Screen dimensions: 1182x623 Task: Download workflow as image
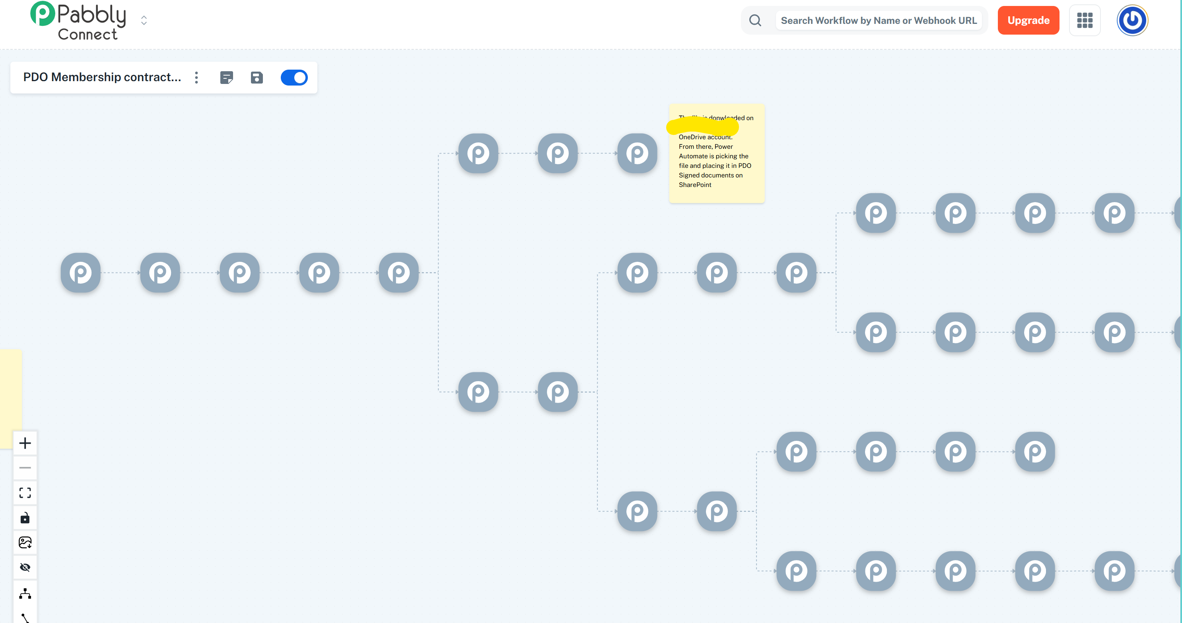tap(25, 543)
